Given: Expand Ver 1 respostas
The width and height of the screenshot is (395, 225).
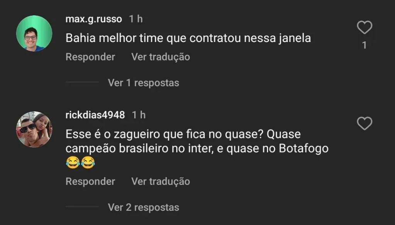Looking at the screenshot, I should click(143, 83).
